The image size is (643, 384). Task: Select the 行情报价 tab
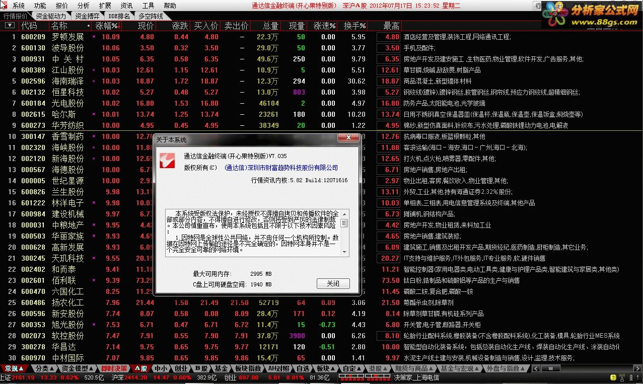click(x=16, y=16)
